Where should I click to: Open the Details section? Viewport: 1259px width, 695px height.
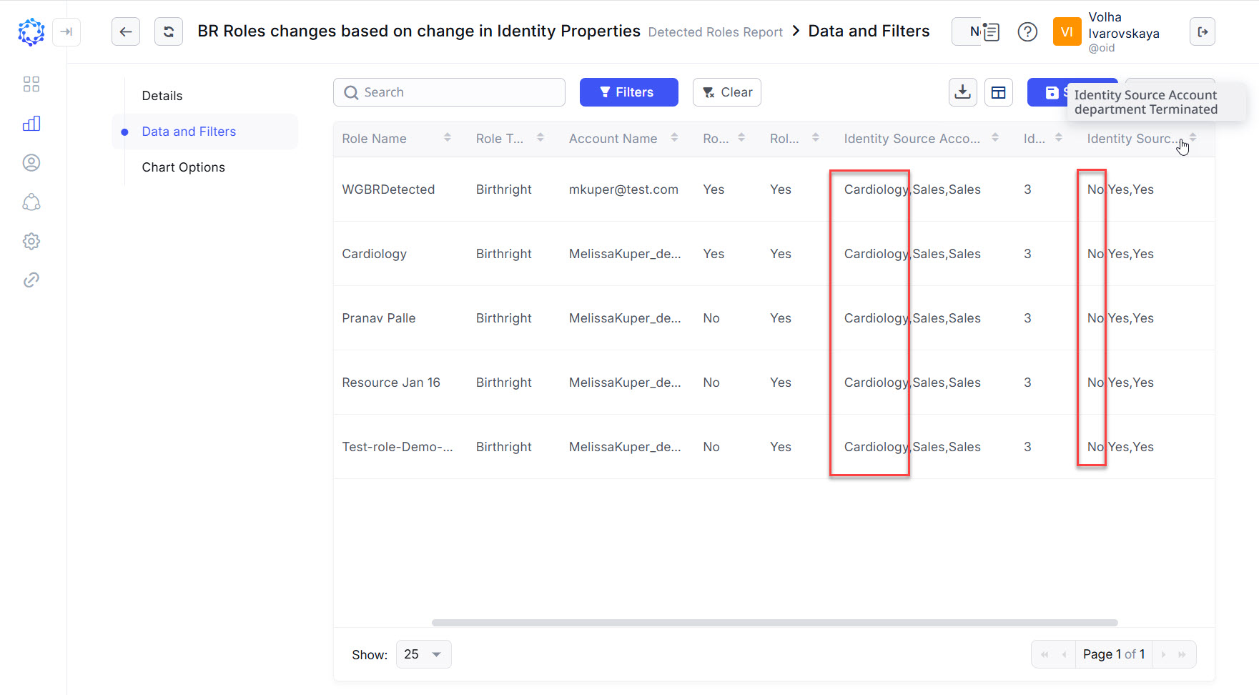[162, 96]
